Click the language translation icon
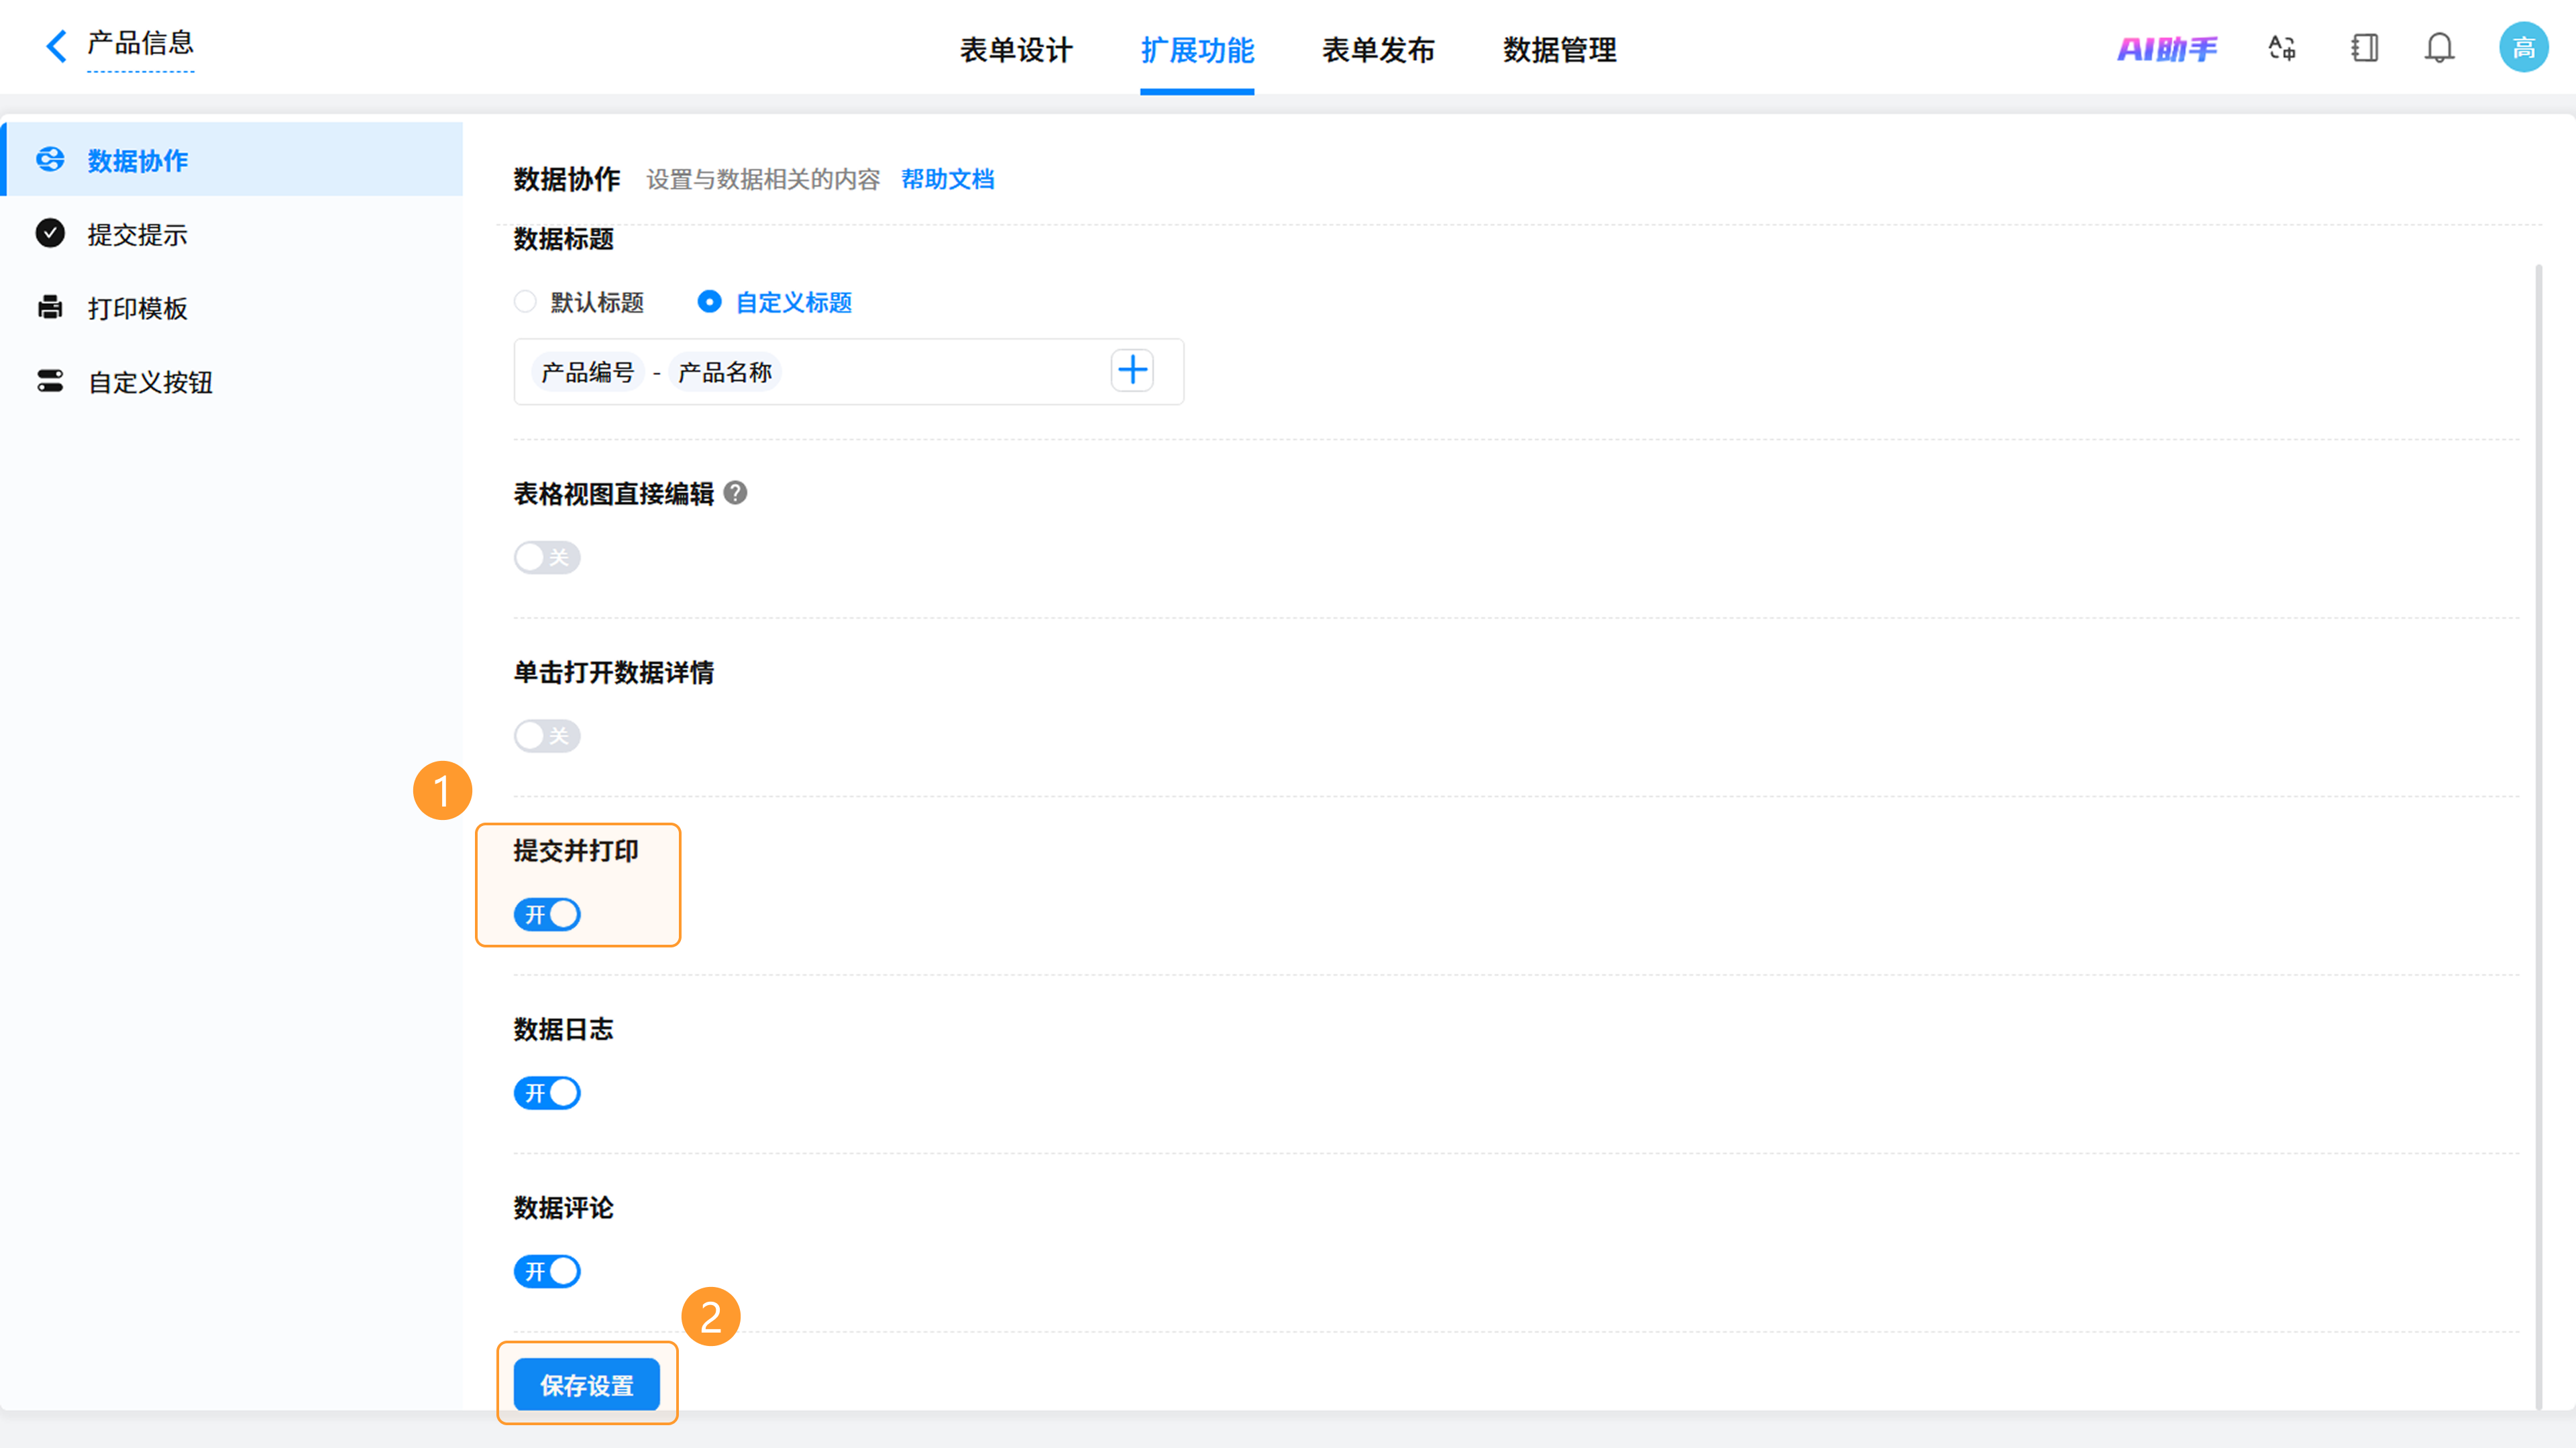Image resolution: width=2576 pixels, height=1448 pixels. 2282,48
